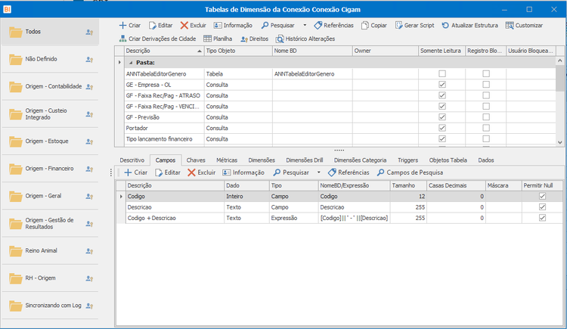Click Direitos in the top toolbar
The image size is (567, 329).
(x=255, y=39)
